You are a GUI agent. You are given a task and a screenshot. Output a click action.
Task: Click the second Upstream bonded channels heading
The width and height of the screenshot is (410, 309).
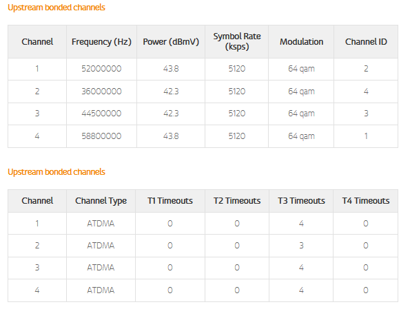point(57,172)
